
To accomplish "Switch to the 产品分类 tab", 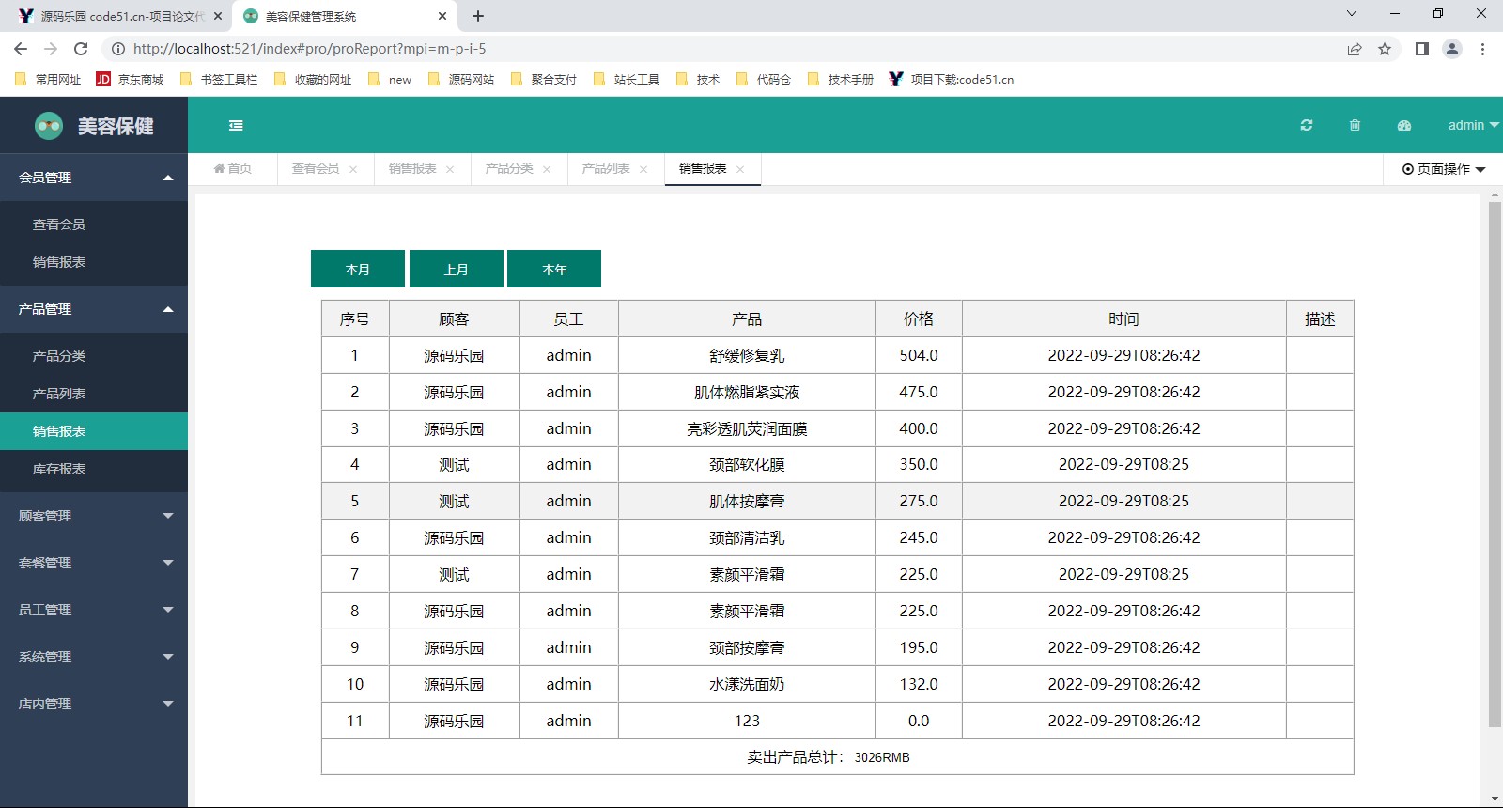I will [509, 168].
